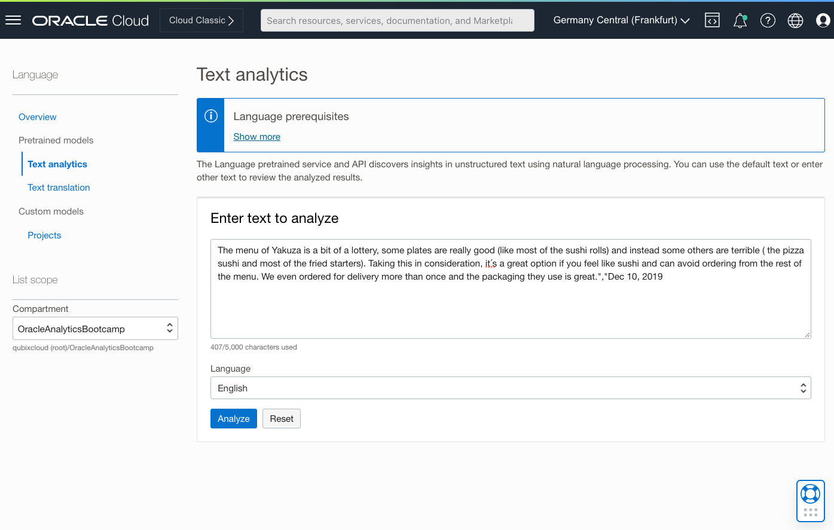
Task: Click the qubixcloud (root)/OracleAnalyticsBootcamp path text
Action: point(83,348)
